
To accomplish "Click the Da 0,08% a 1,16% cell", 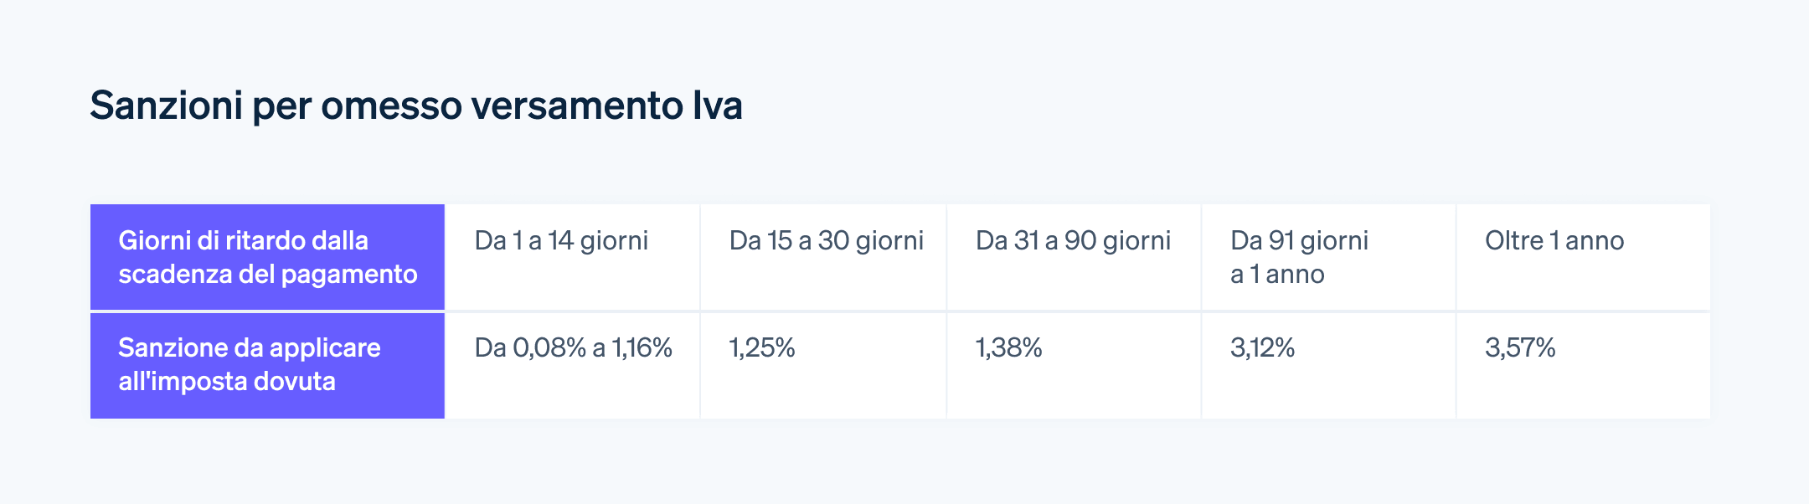I will point(573,366).
